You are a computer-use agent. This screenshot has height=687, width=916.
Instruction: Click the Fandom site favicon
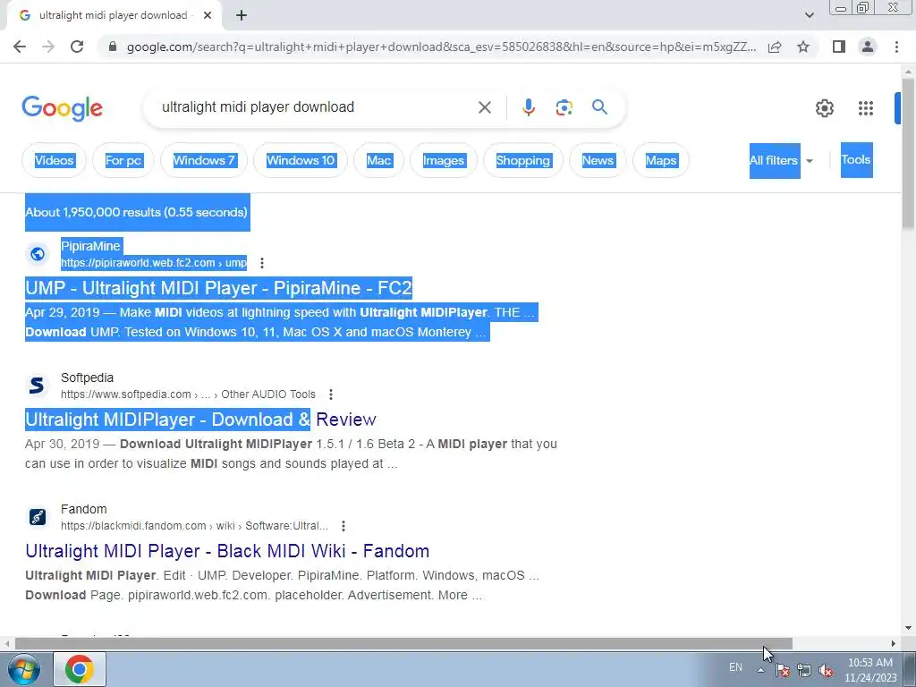pos(38,517)
